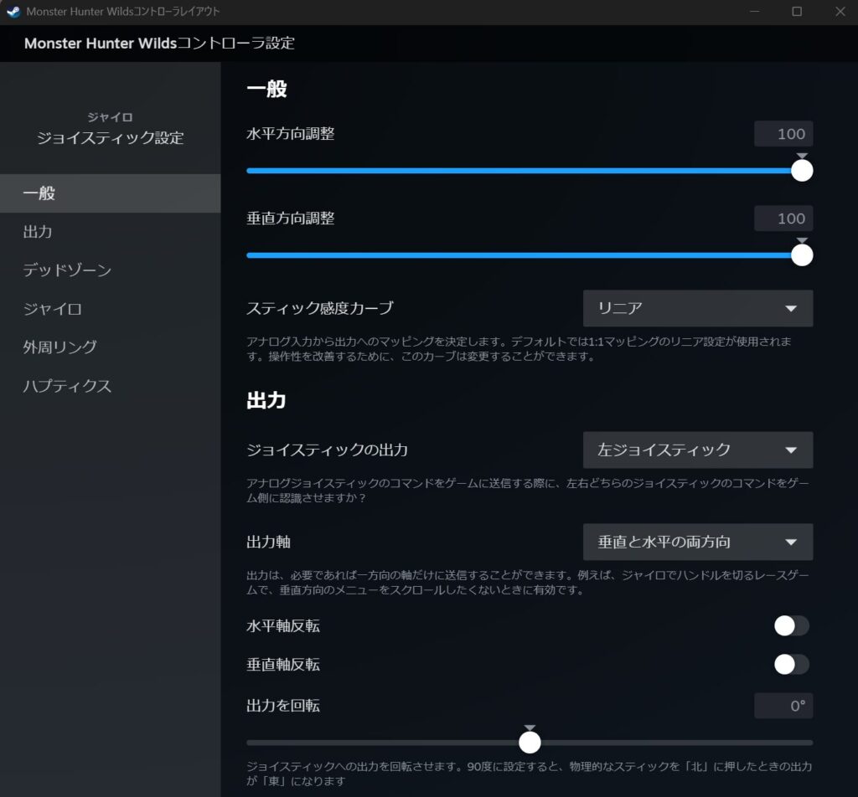
Task: Click the 出力 section heading in main panel
Action: (x=266, y=400)
